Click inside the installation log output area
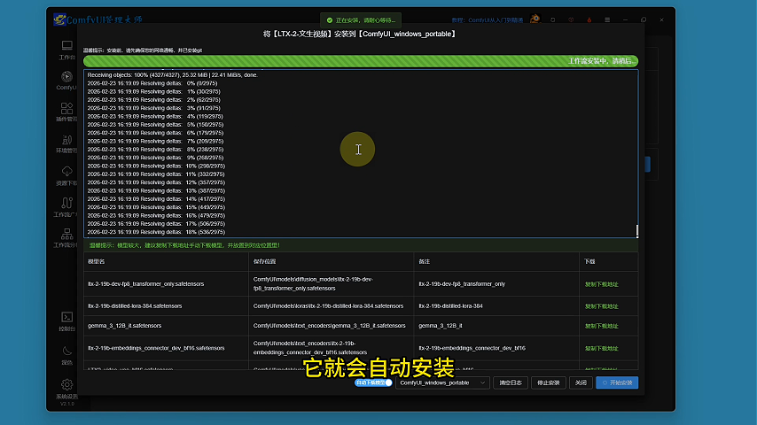 (361, 153)
